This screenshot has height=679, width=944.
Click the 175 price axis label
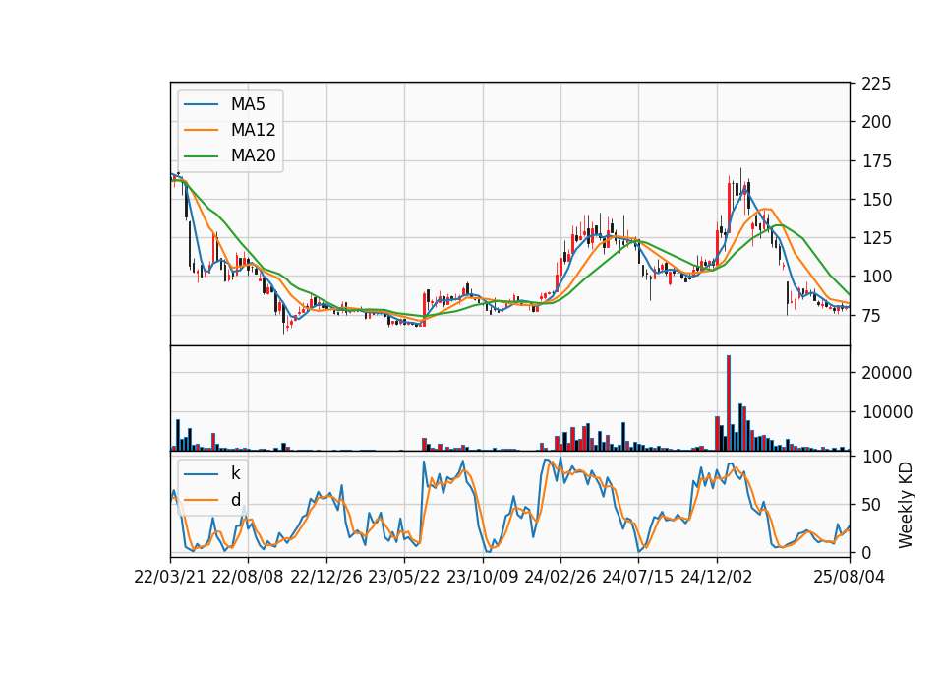[876, 160]
